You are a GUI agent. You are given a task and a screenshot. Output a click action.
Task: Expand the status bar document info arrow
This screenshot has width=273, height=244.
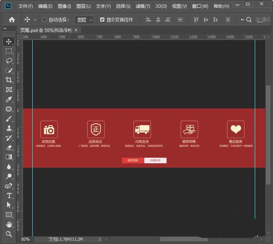pos(99,240)
